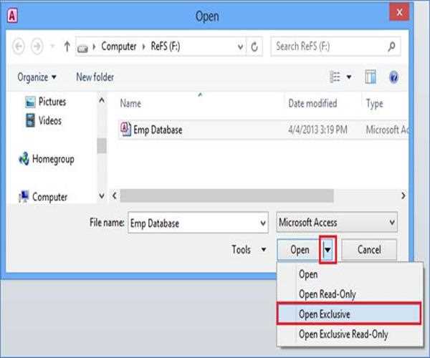Viewport: 430px width, 358px height.
Task: Open Help with the question mark icon
Action: 393,77
